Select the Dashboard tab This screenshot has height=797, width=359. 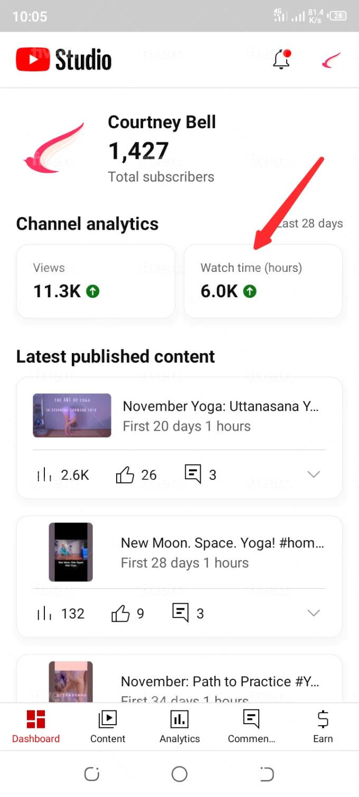(36, 727)
